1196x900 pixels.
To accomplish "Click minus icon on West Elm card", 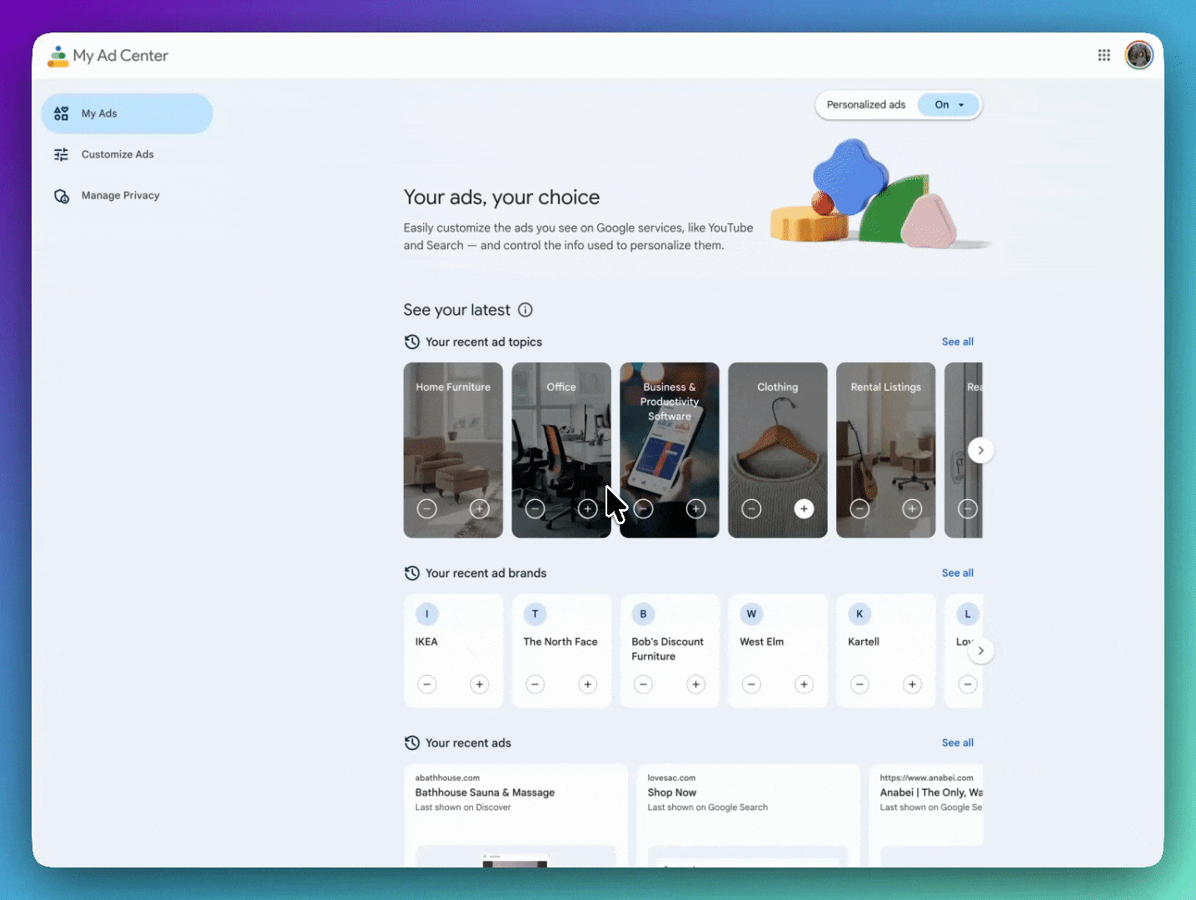I will point(751,684).
